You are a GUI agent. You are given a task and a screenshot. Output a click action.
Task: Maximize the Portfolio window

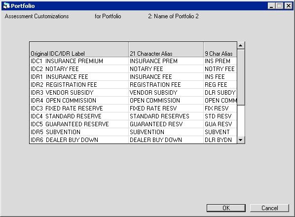click(x=279, y=6)
